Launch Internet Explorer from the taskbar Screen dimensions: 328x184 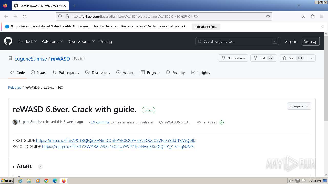[20, 181]
